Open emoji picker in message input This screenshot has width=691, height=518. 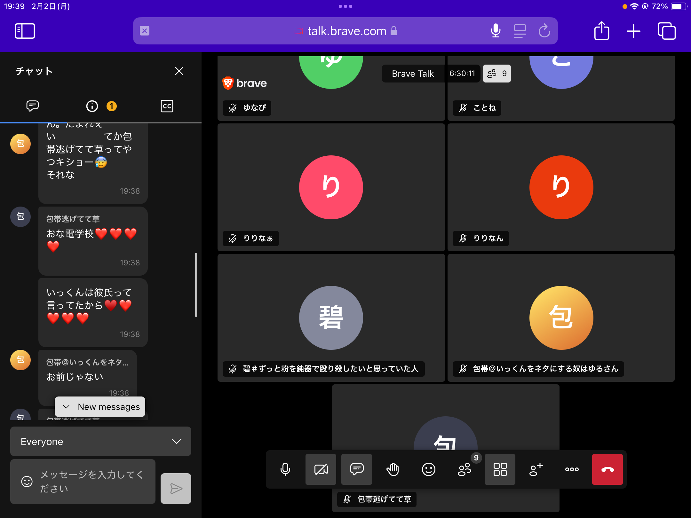27,481
